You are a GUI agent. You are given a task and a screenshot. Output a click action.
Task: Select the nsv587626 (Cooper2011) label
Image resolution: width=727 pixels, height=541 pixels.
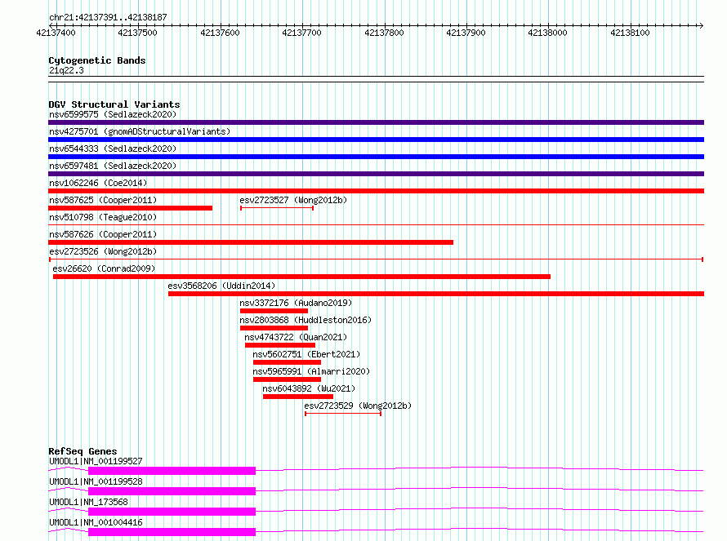click(x=103, y=234)
